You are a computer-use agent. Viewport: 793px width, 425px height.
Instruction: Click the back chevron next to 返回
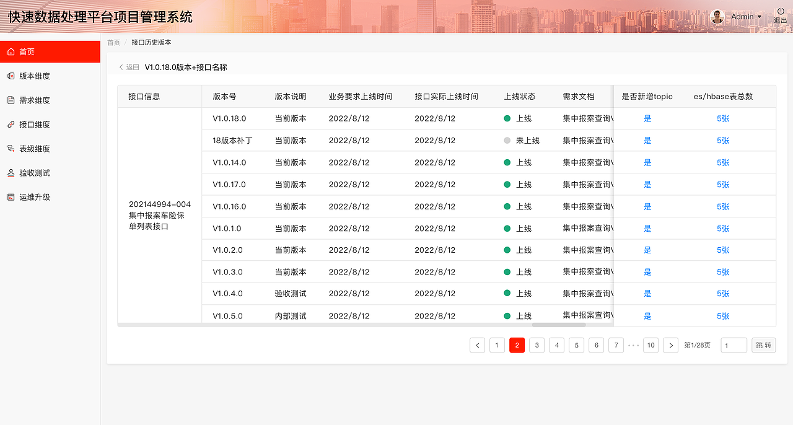(x=121, y=68)
